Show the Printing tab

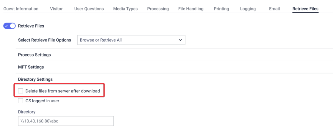222,9
